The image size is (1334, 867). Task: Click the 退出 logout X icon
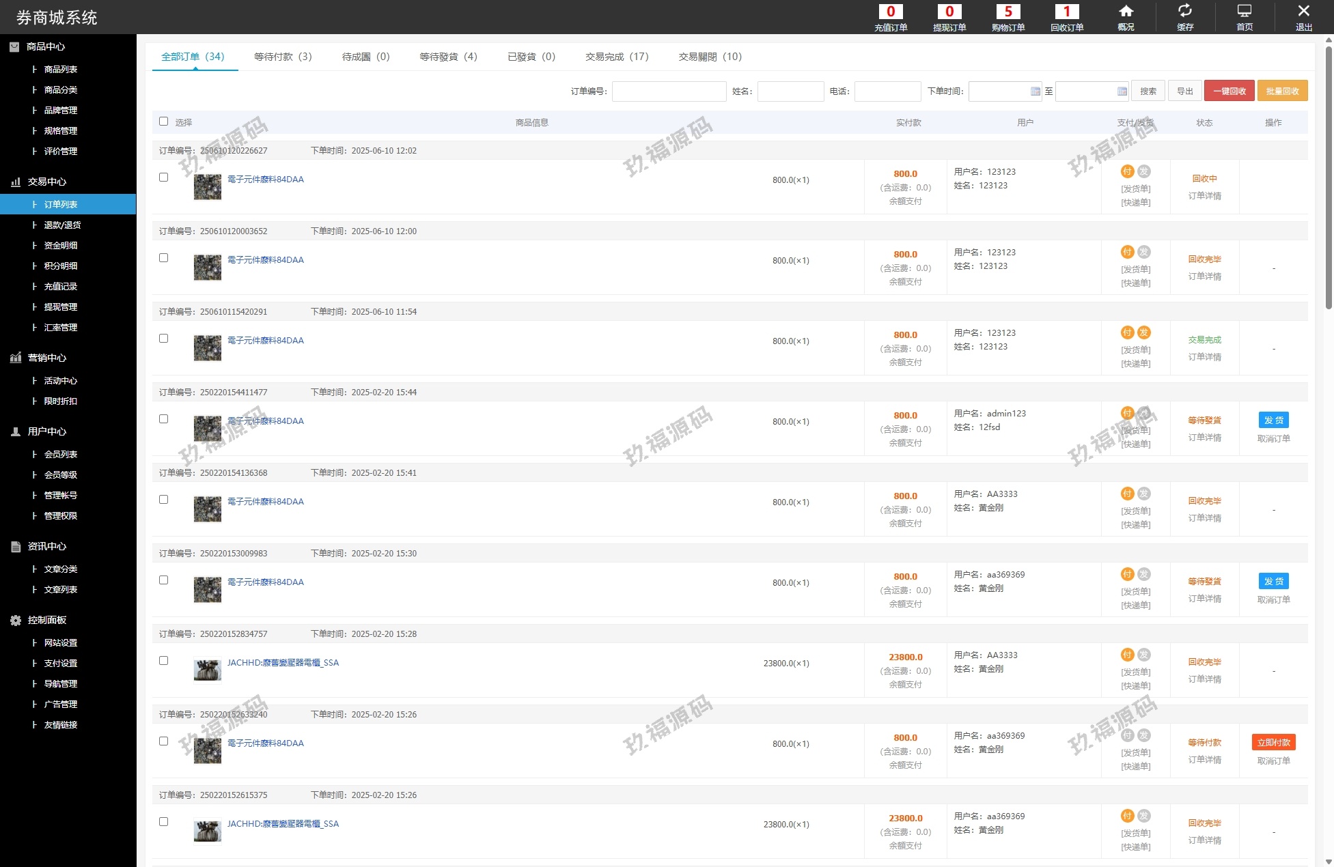click(x=1303, y=11)
